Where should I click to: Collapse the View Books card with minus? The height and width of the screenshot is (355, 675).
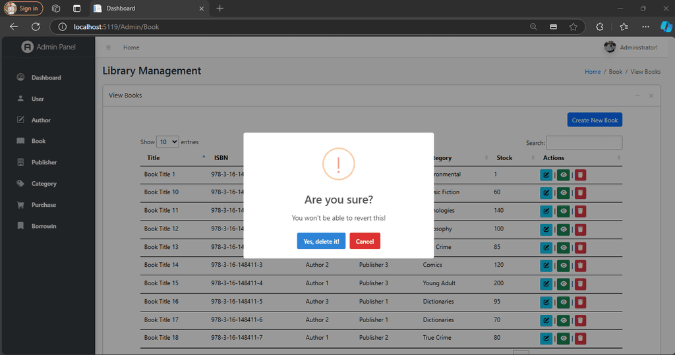click(637, 96)
